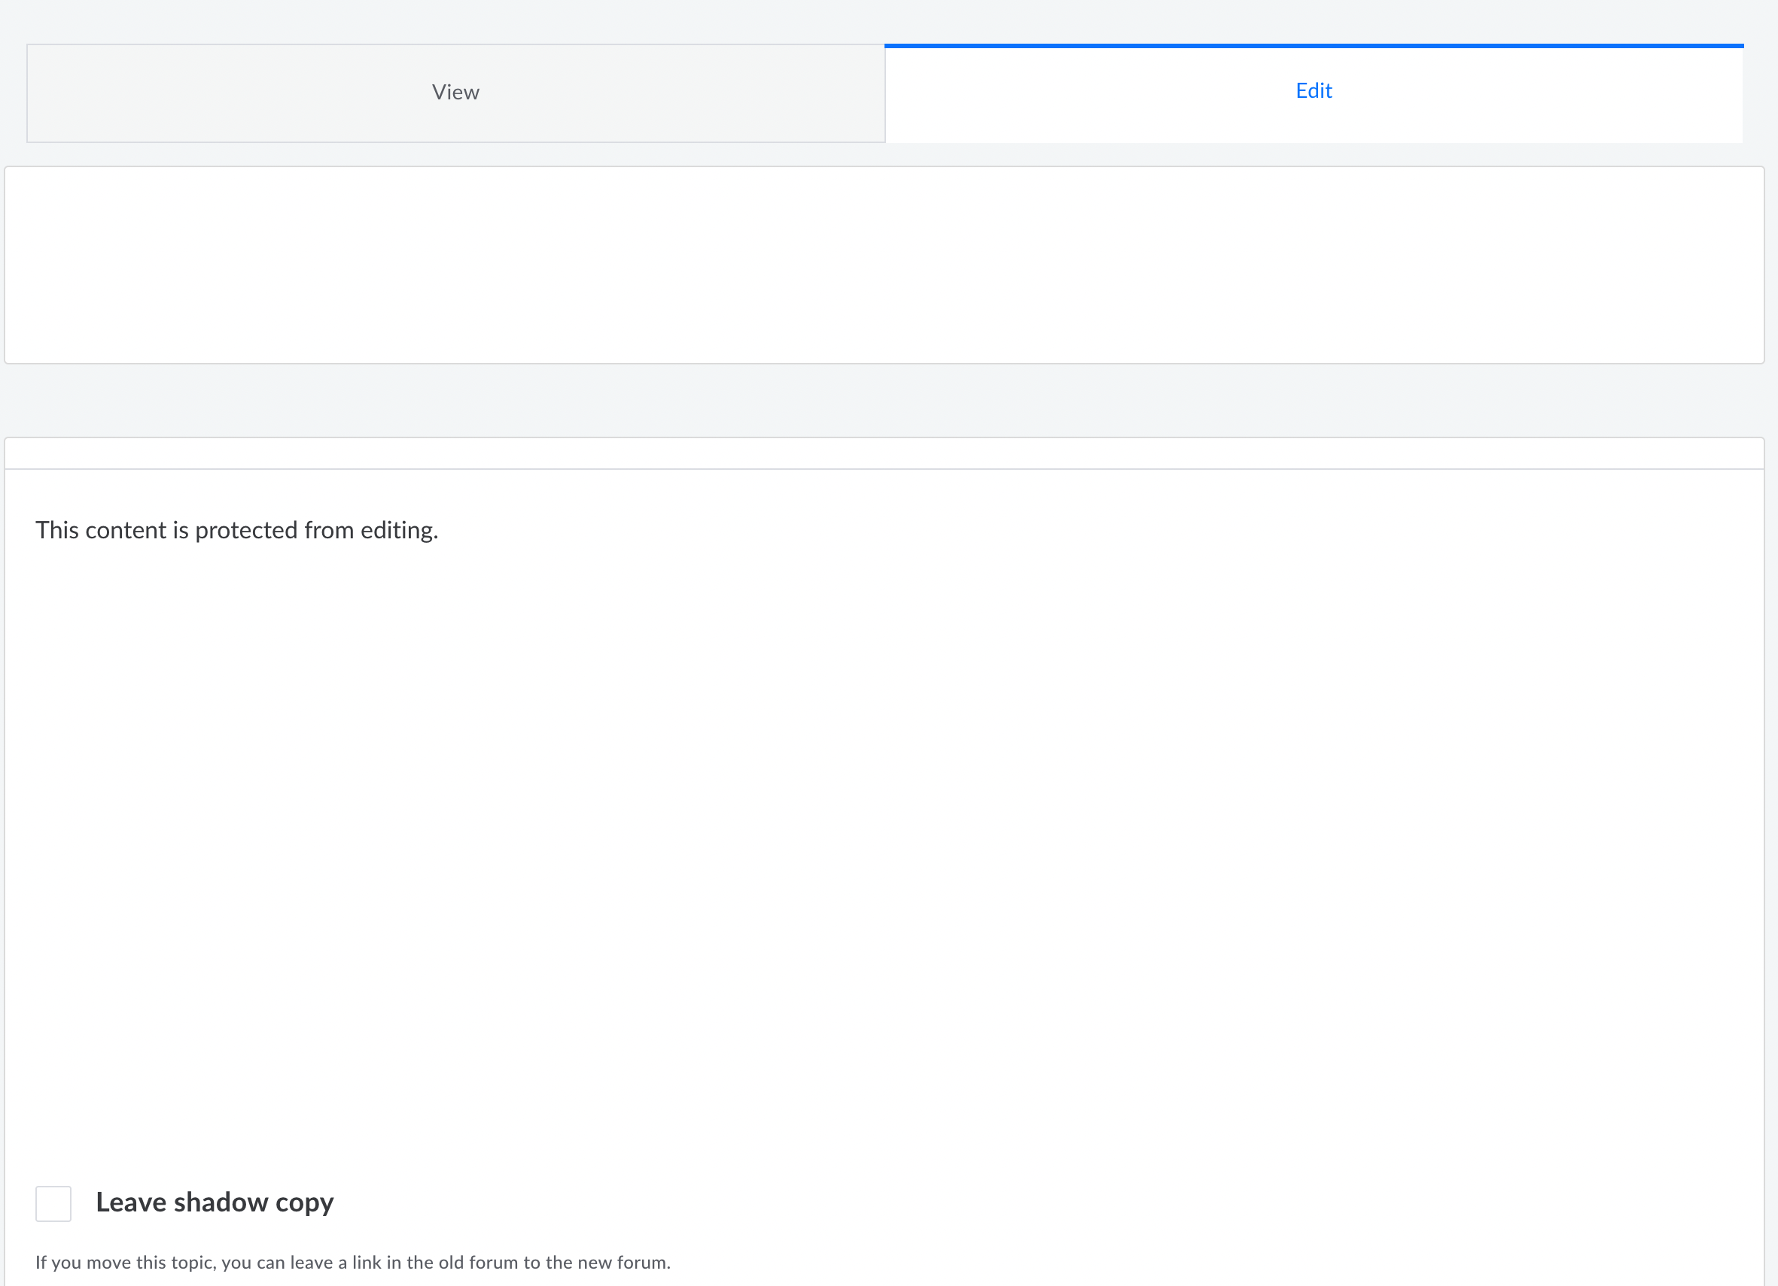Image resolution: width=1778 pixels, height=1286 pixels.
Task: Click the word 'copy' in checkbox label
Action: tap(304, 1204)
